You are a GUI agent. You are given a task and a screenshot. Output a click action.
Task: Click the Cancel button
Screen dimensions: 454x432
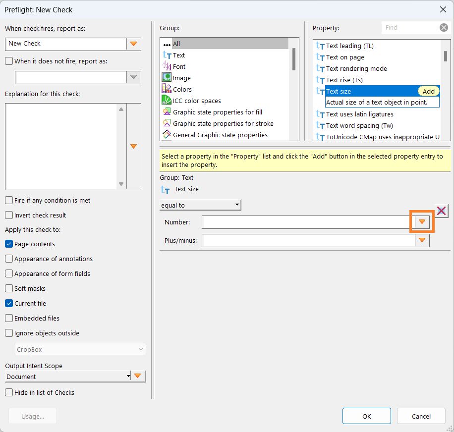pyautogui.click(x=421, y=416)
